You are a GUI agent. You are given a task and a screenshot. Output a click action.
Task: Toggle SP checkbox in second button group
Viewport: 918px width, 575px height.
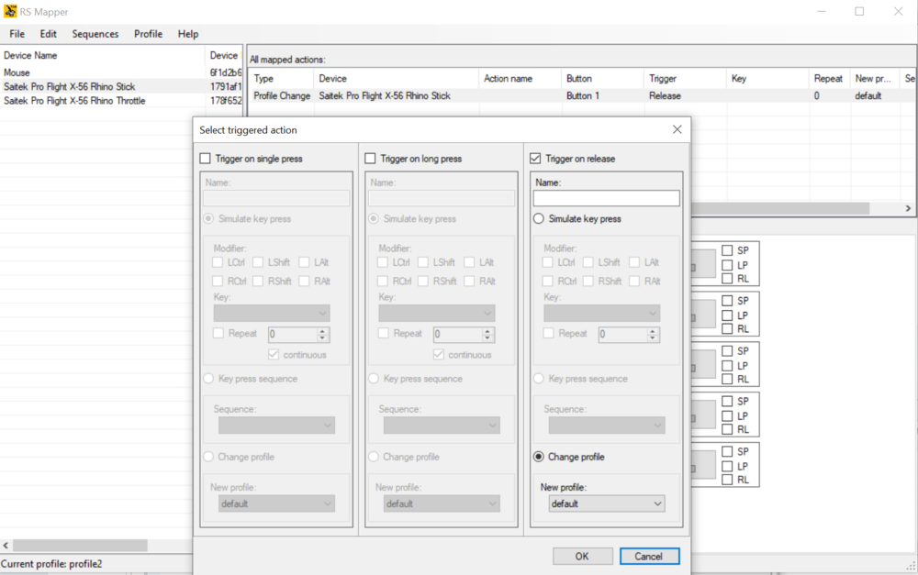click(x=727, y=301)
